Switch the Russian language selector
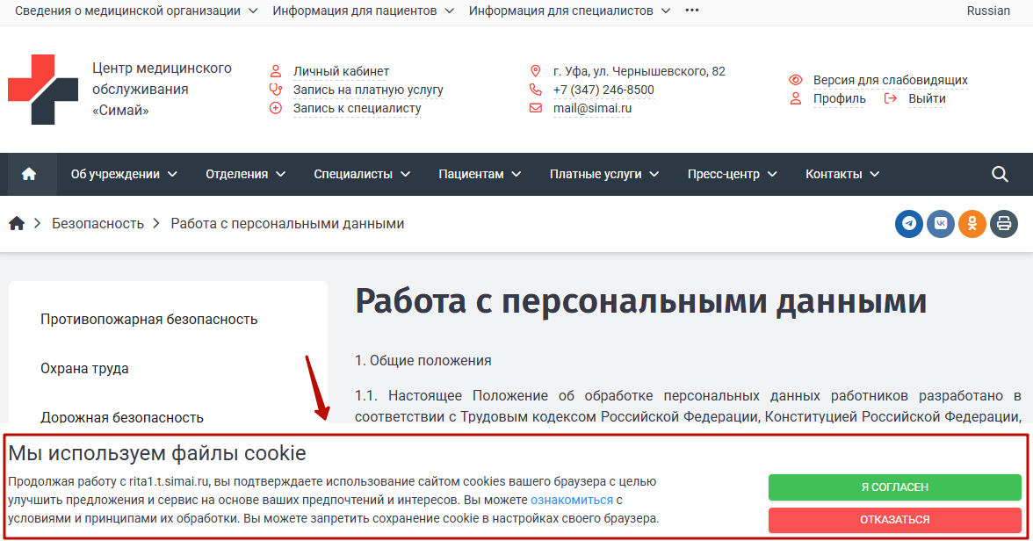The image size is (1033, 541). point(988,11)
